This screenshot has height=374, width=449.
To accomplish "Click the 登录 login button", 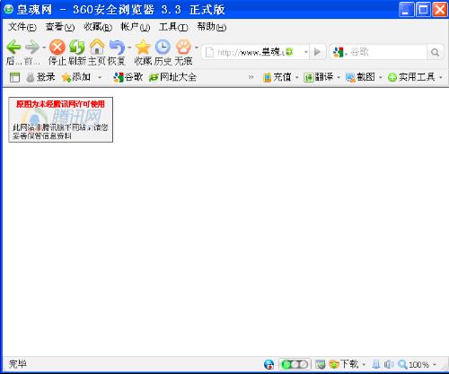I will point(40,77).
